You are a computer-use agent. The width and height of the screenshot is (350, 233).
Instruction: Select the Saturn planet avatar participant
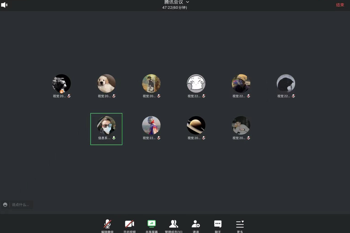pos(196,125)
